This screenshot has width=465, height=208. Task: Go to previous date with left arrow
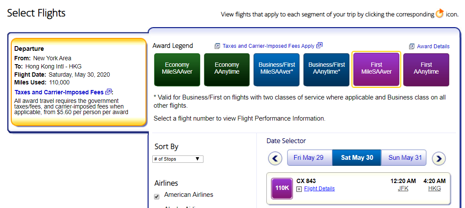275,158
